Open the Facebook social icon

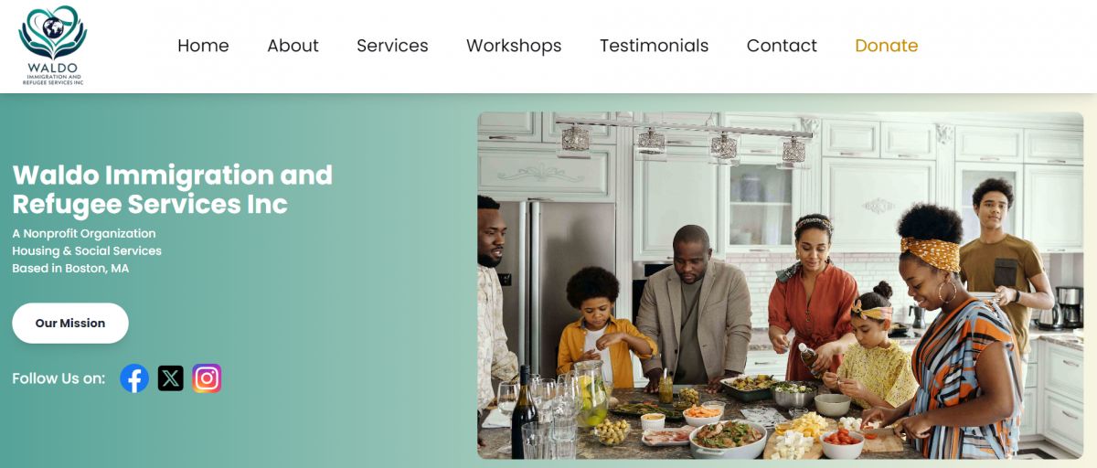(134, 378)
